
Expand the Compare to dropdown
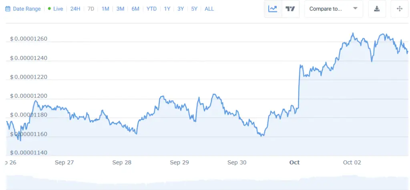coord(333,9)
